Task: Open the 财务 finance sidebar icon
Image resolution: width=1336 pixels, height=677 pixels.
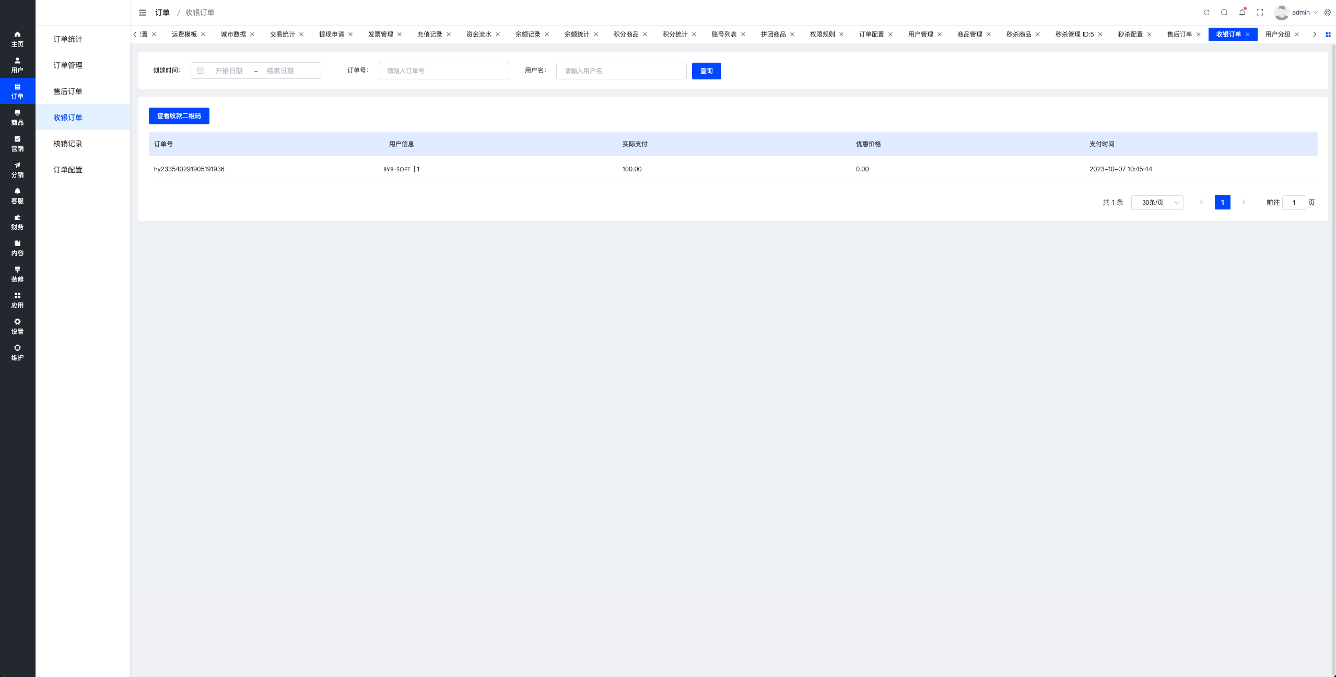Action: [17, 222]
